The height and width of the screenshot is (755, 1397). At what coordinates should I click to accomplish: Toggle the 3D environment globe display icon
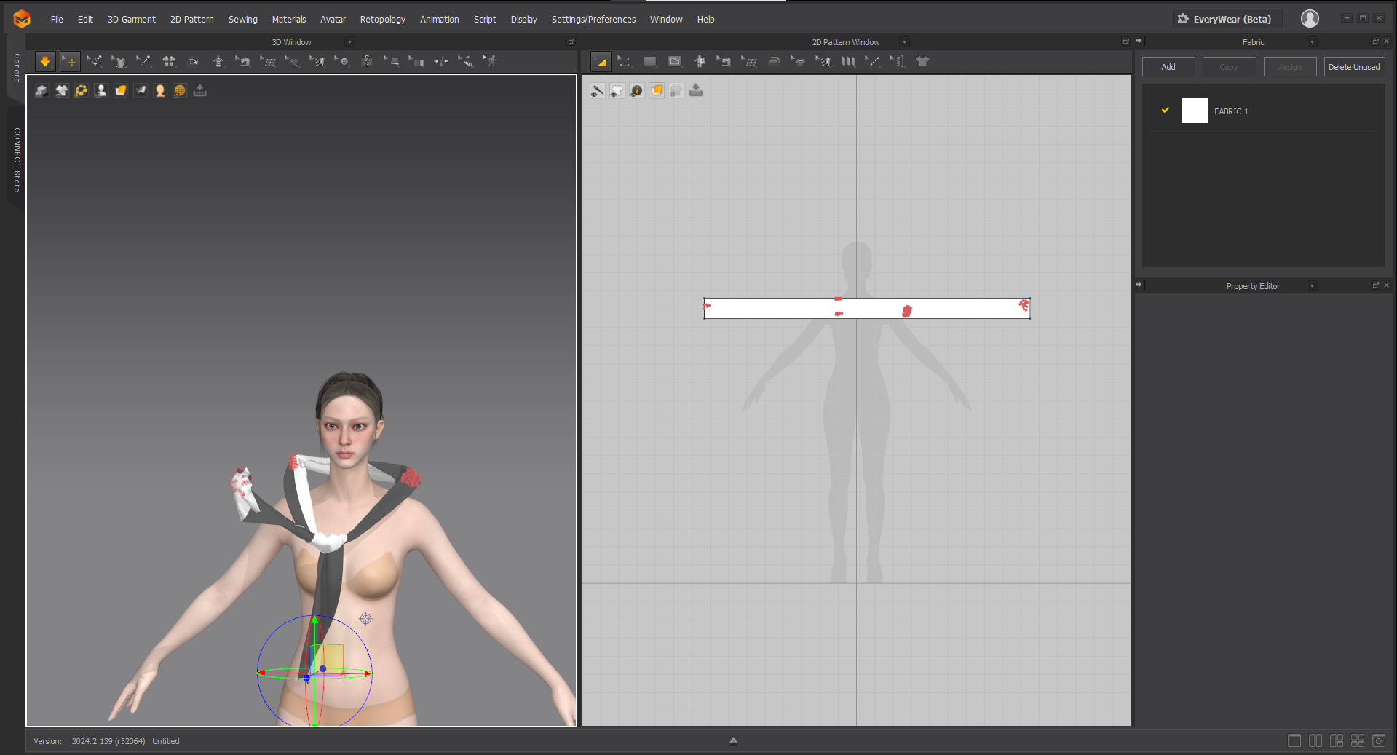click(x=180, y=90)
